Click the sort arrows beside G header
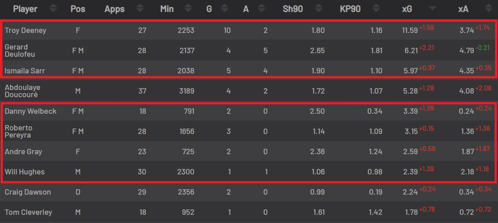Image resolution: width=498 pixels, height=223 pixels. point(224,8)
